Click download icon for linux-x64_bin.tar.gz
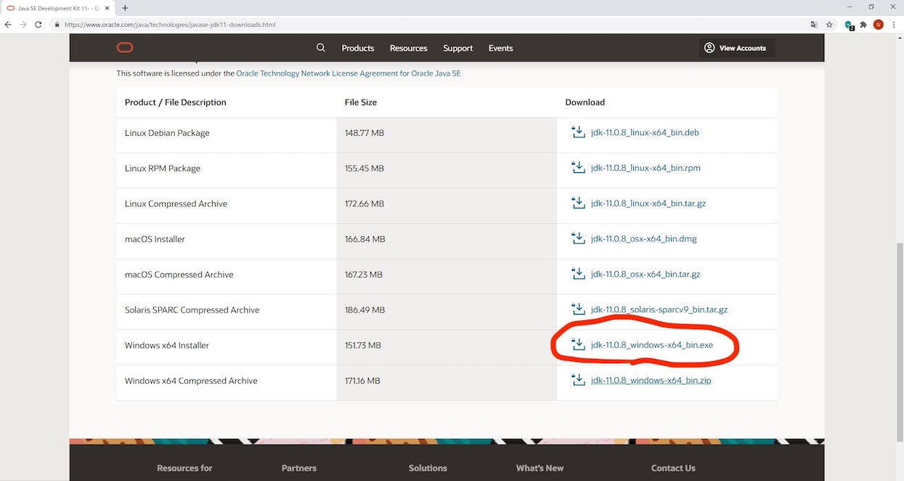Screen dimensions: 904x481 [x=578, y=203]
